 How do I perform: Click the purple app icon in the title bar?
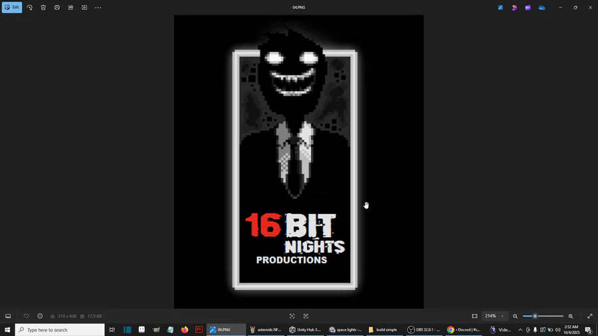pos(528,7)
